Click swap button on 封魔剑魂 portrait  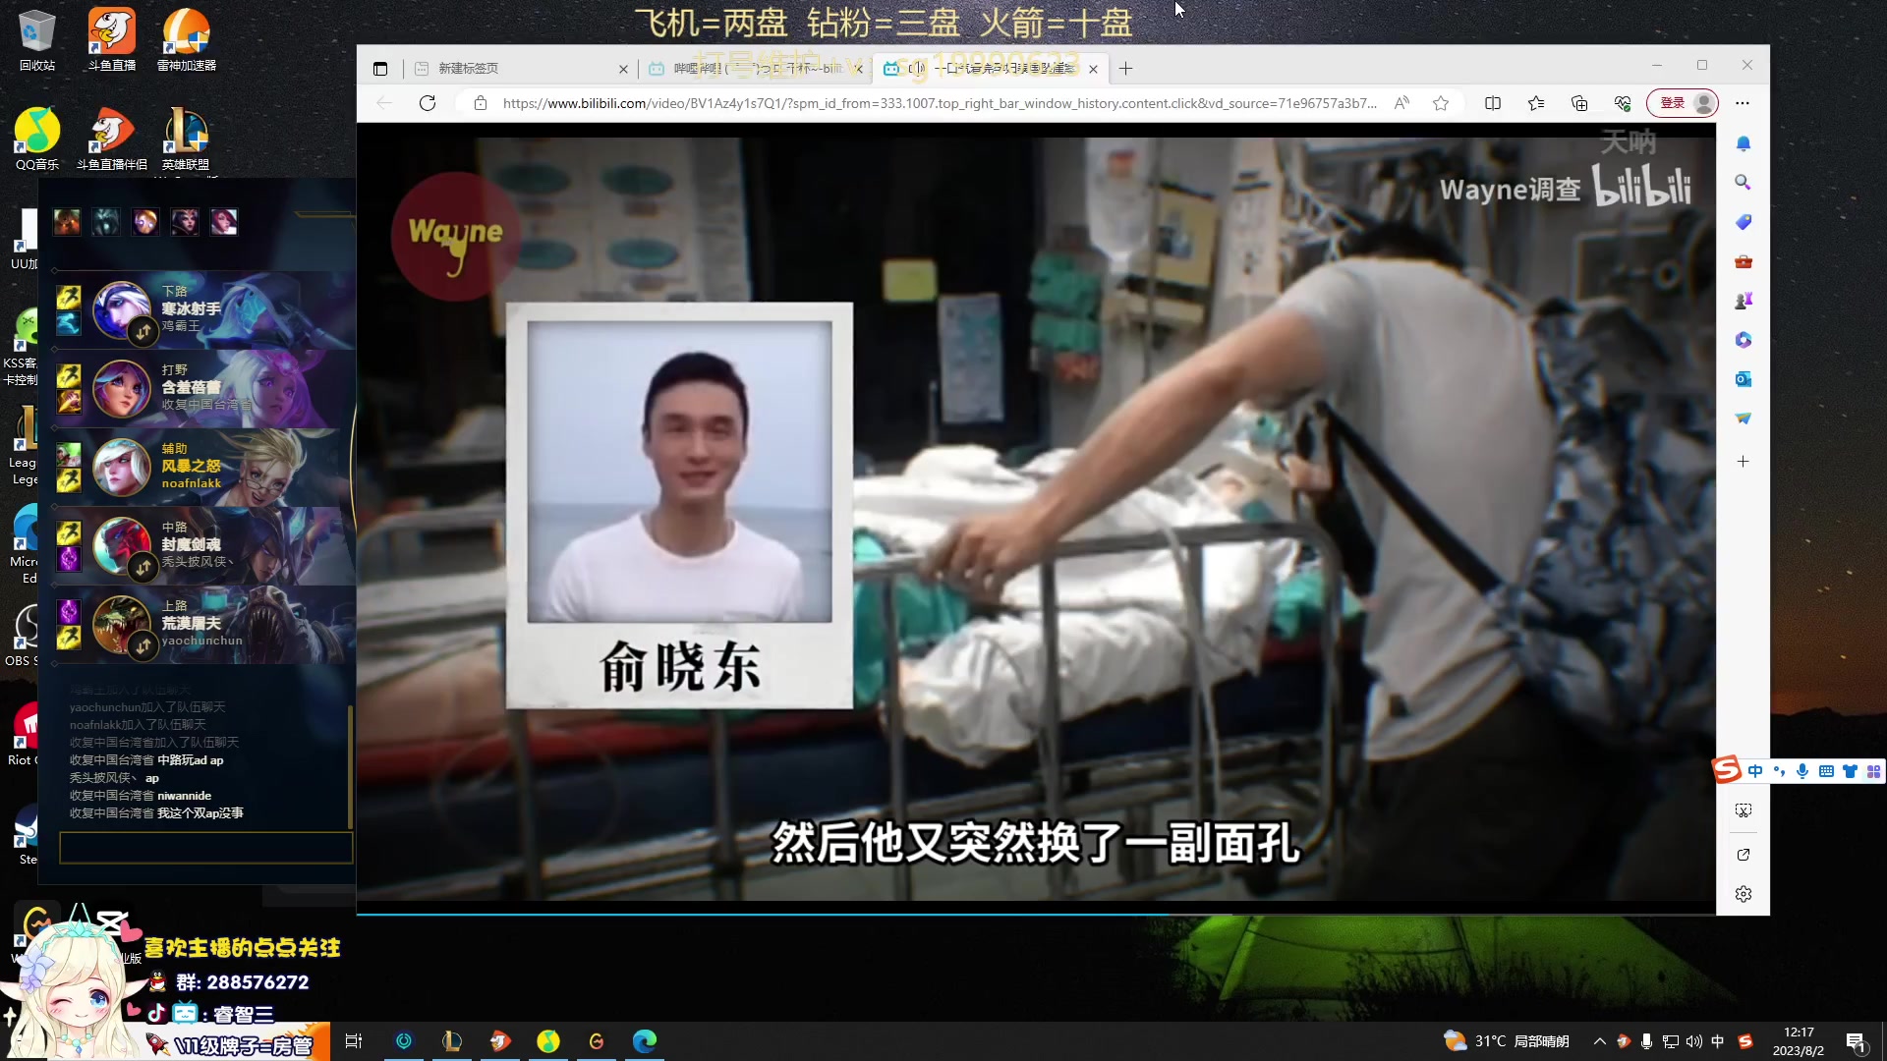pos(143,567)
